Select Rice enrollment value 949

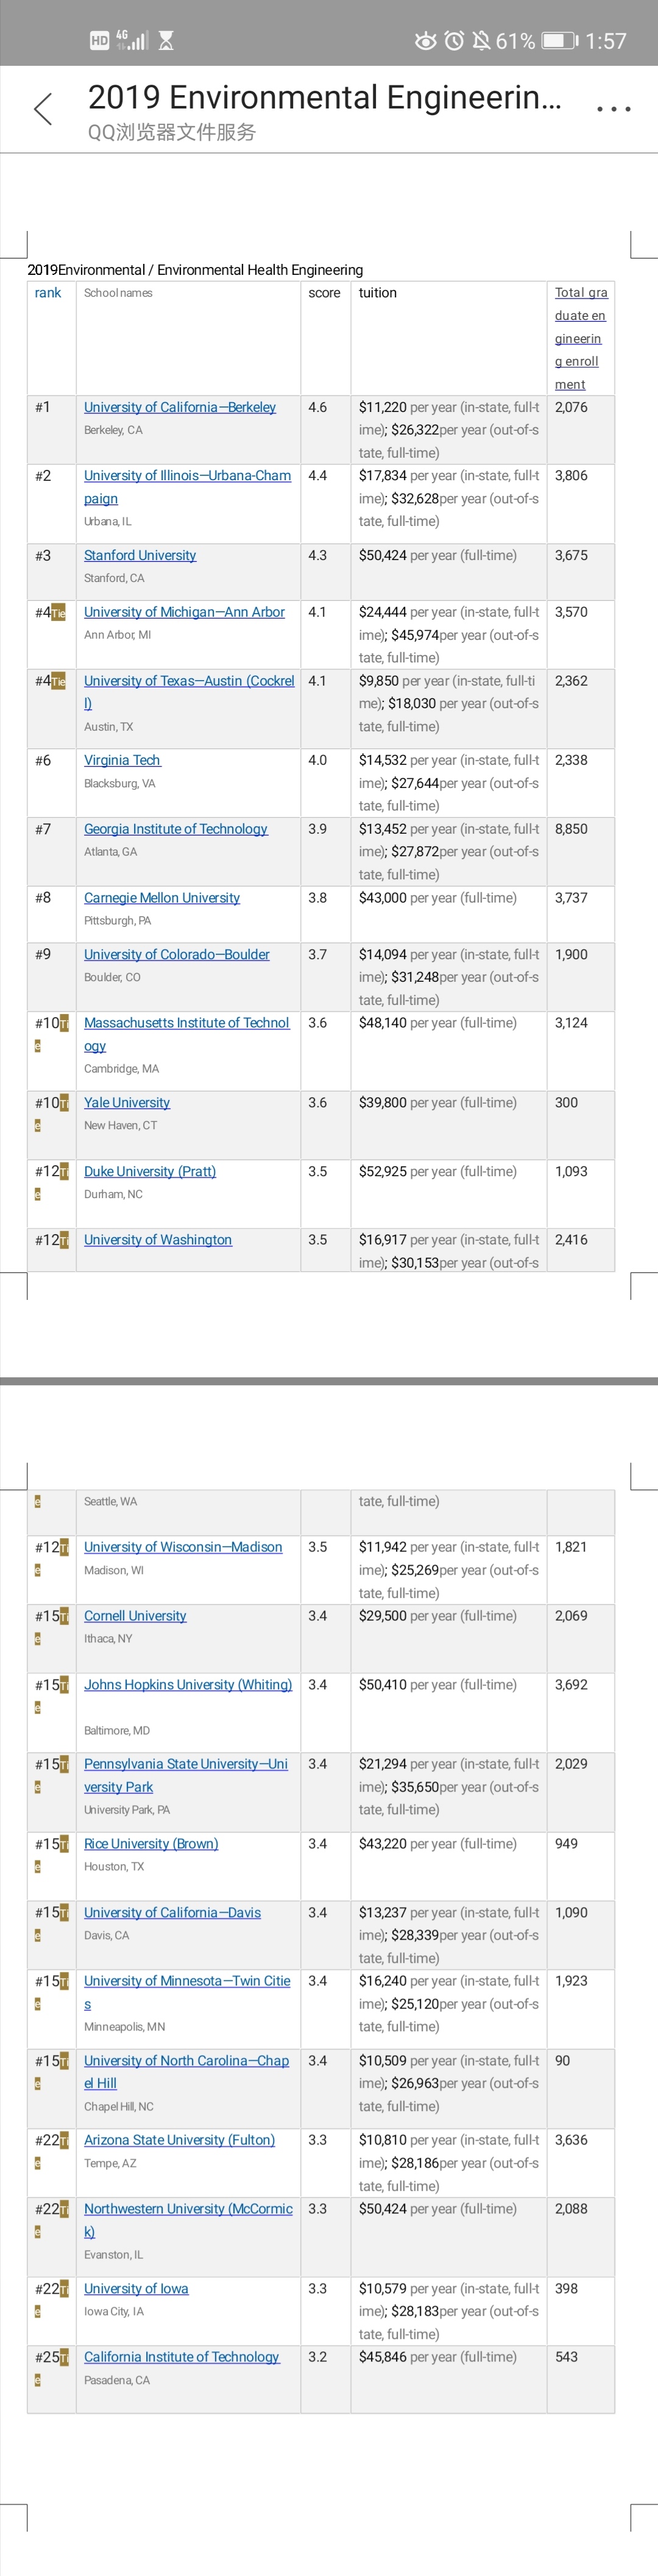pos(566,1844)
